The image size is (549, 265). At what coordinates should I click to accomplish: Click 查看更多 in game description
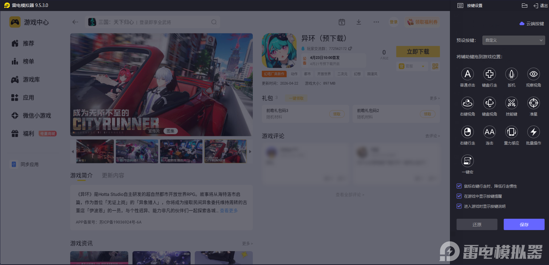(x=229, y=211)
